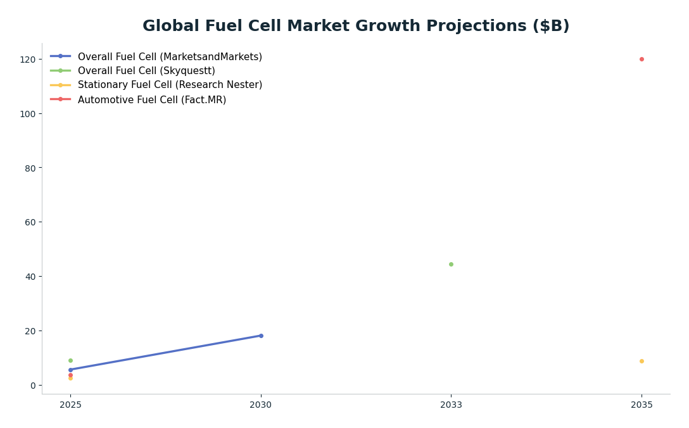Click the y-axis label '120'

28,60
